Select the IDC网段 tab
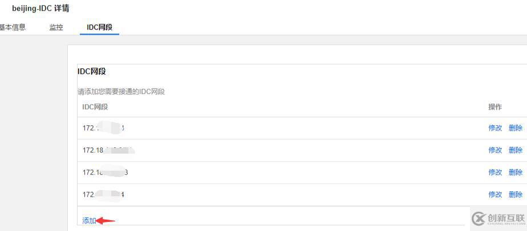 point(99,27)
